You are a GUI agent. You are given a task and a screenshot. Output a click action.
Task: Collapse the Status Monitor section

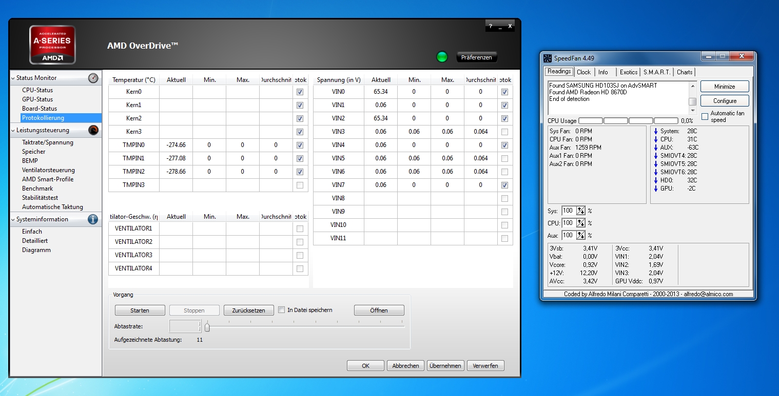13,78
